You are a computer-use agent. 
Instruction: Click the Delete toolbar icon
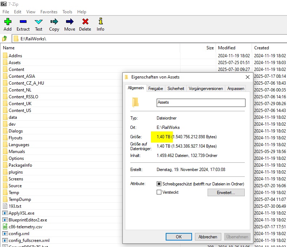click(85, 22)
